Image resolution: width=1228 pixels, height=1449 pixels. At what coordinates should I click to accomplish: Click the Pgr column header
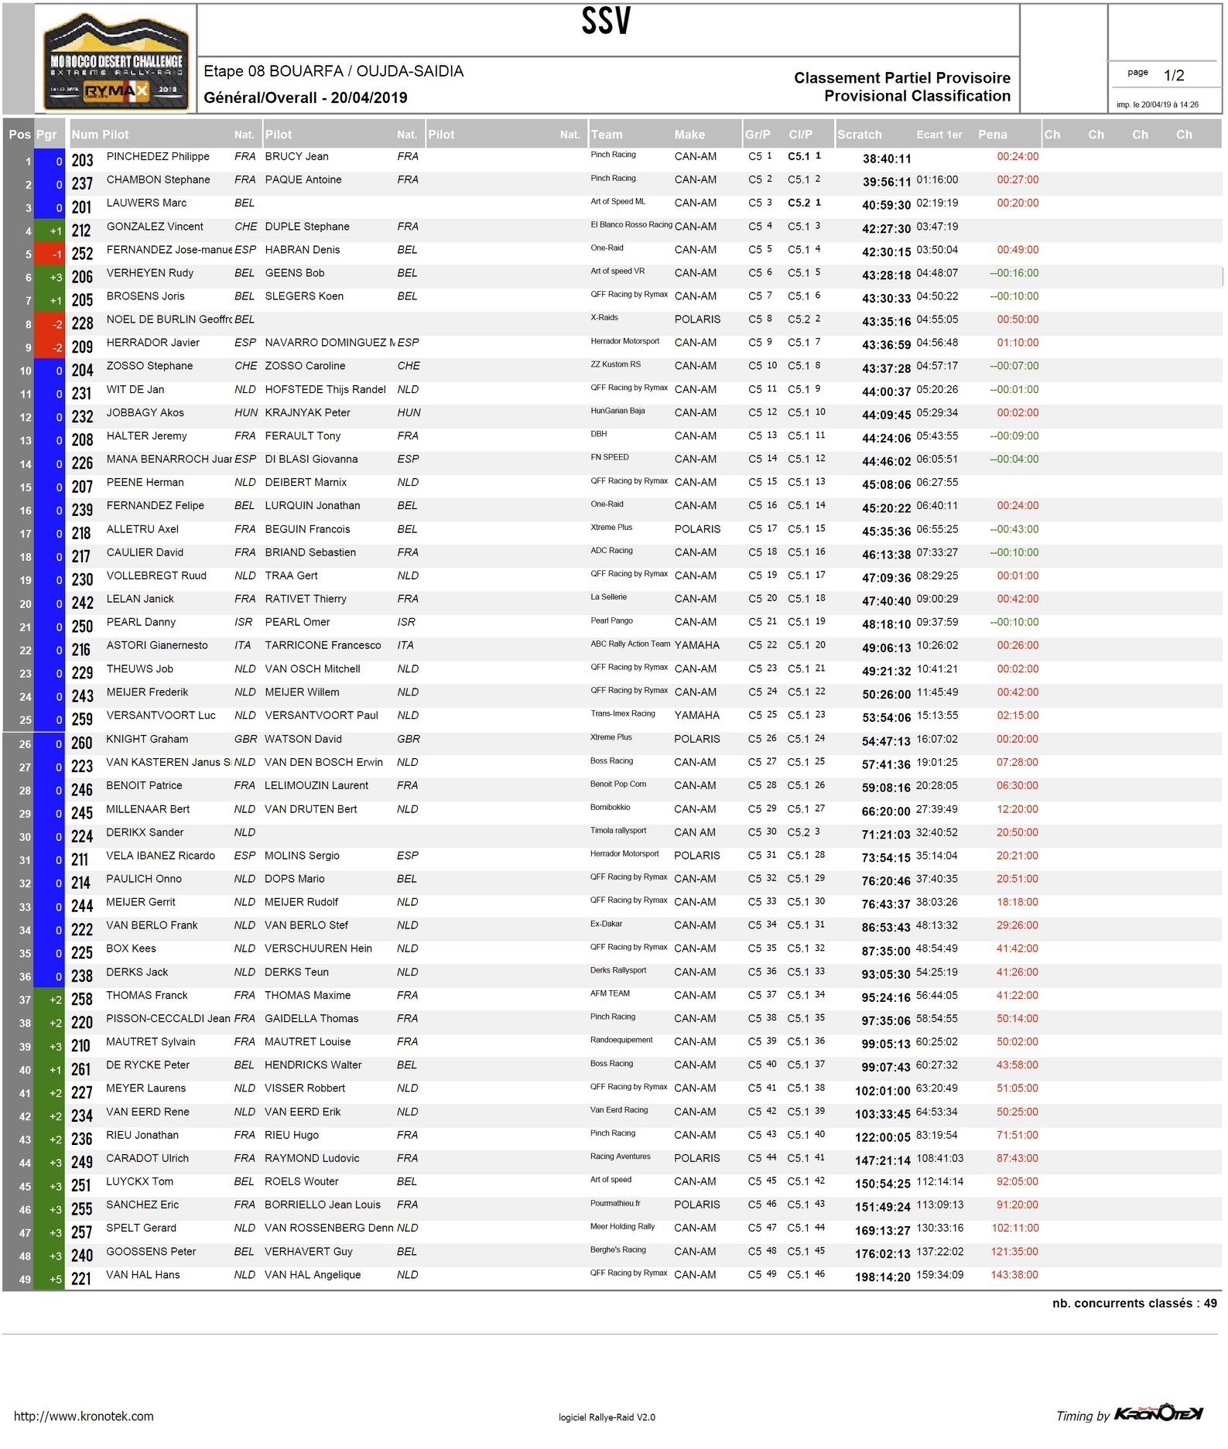coord(46,135)
